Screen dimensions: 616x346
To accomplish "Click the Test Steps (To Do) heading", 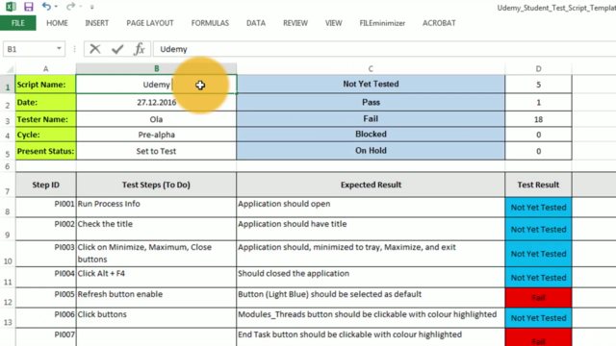I will click(156, 185).
